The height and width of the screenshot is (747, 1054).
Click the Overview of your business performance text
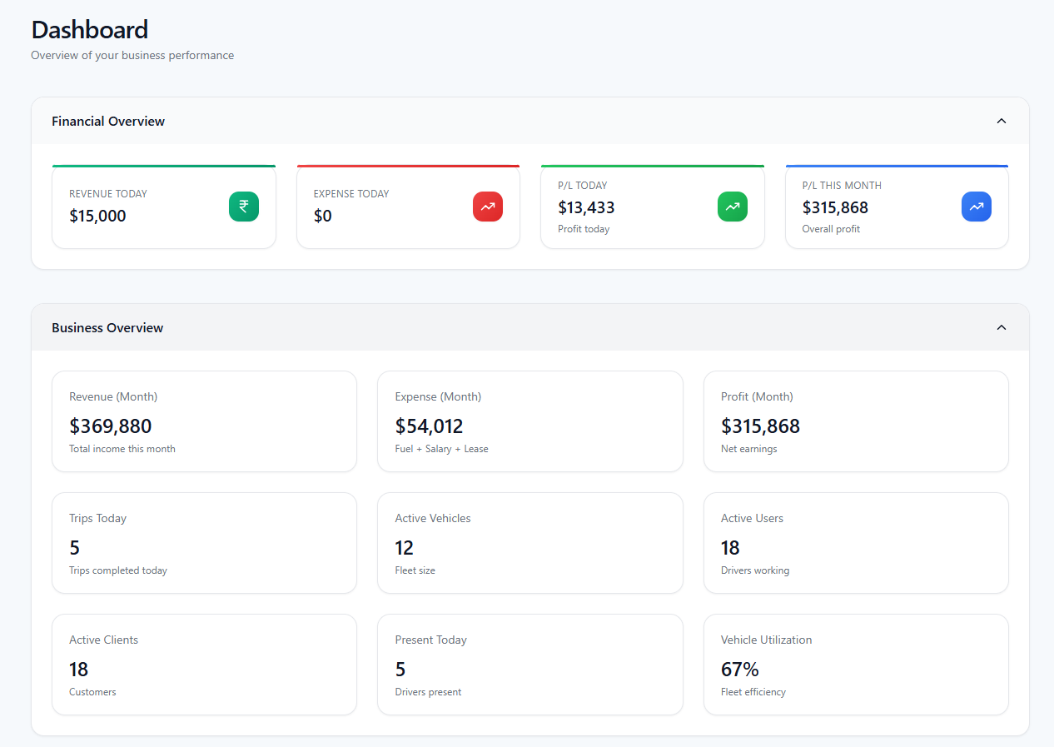(x=132, y=55)
